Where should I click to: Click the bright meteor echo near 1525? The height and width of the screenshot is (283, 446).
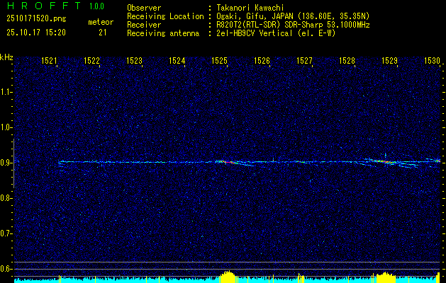coord(228,162)
